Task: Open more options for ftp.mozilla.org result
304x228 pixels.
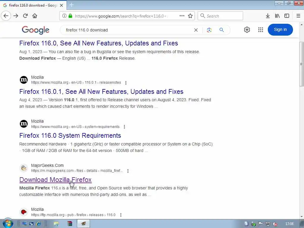Action: [x=121, y=215]
